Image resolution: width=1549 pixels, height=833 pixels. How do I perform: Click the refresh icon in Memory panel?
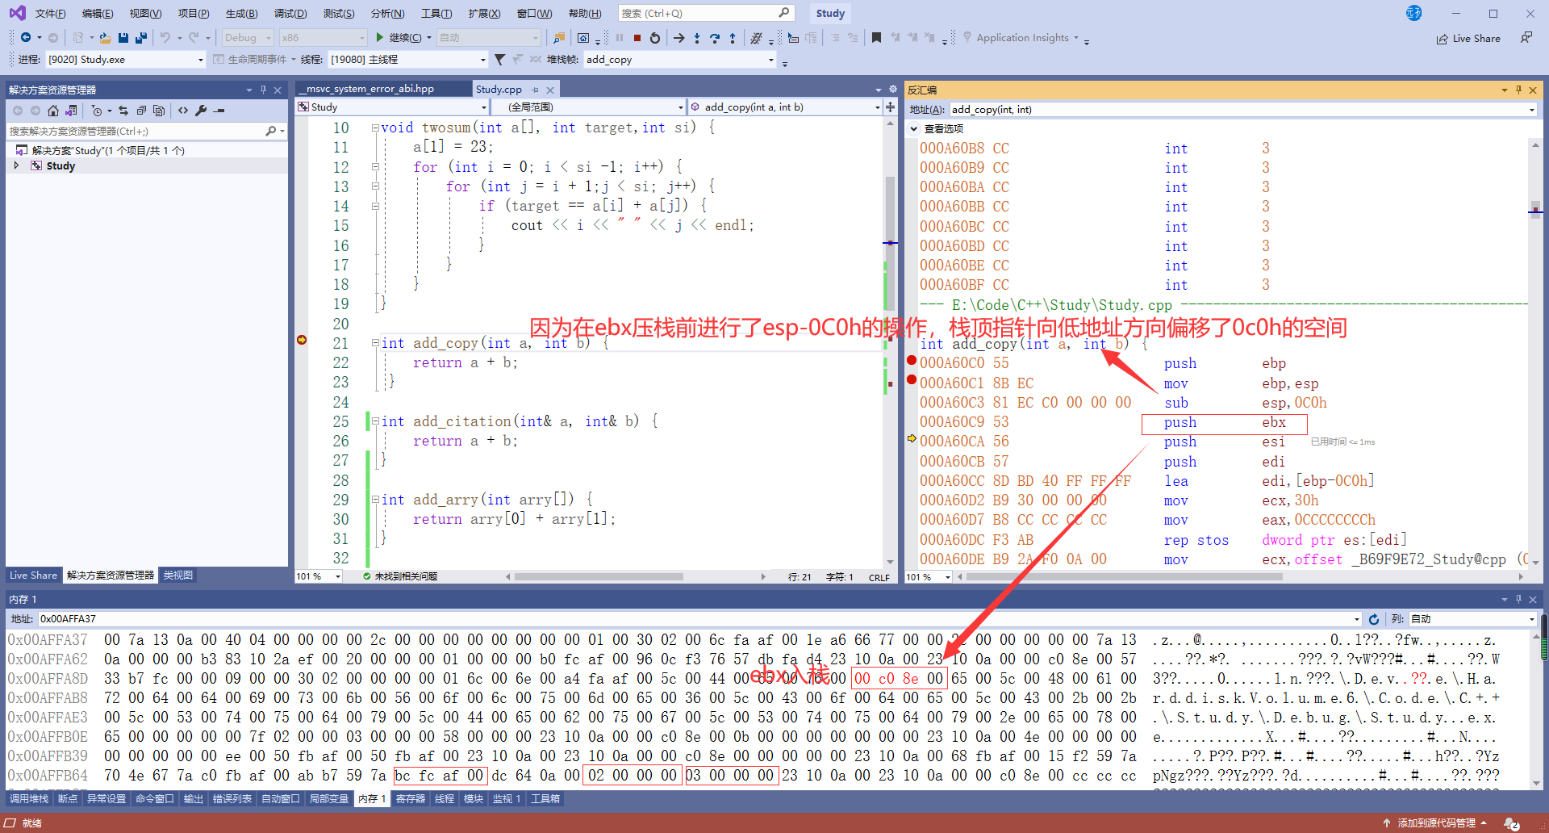tap(1374, 619)
